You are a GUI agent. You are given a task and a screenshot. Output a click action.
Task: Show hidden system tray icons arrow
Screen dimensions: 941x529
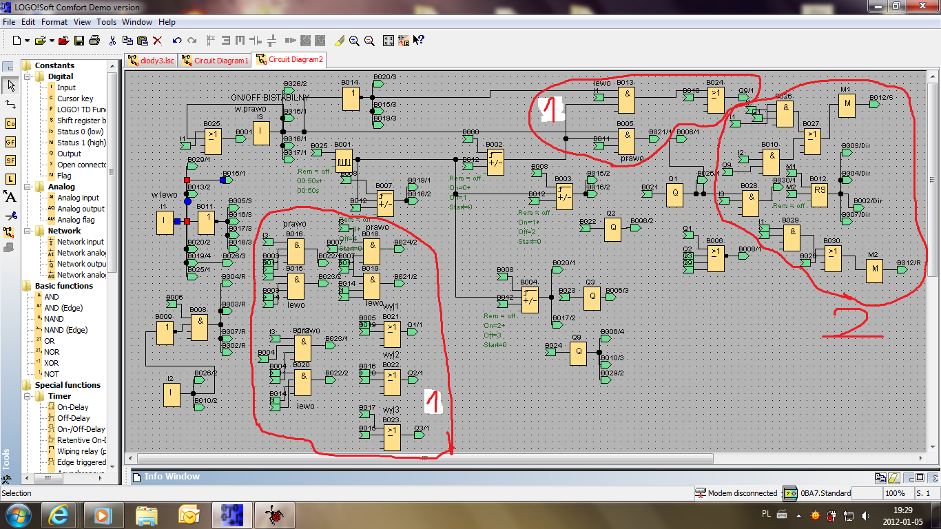click(x=799, y=515)
